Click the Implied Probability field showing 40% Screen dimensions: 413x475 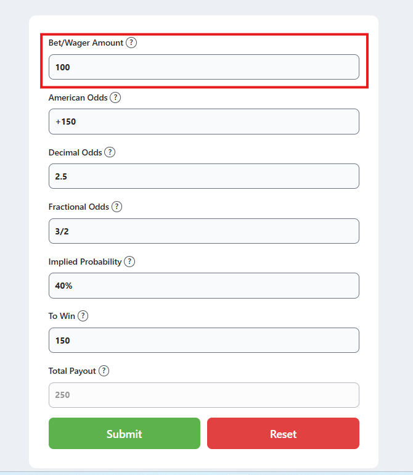click(x=204, y=286)
